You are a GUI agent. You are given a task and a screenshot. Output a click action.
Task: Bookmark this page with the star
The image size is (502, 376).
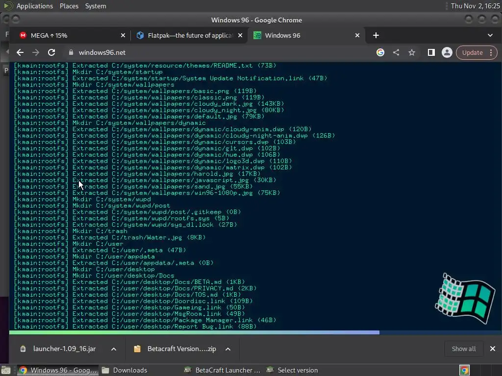pyautogui.click(x=412, y=52)
